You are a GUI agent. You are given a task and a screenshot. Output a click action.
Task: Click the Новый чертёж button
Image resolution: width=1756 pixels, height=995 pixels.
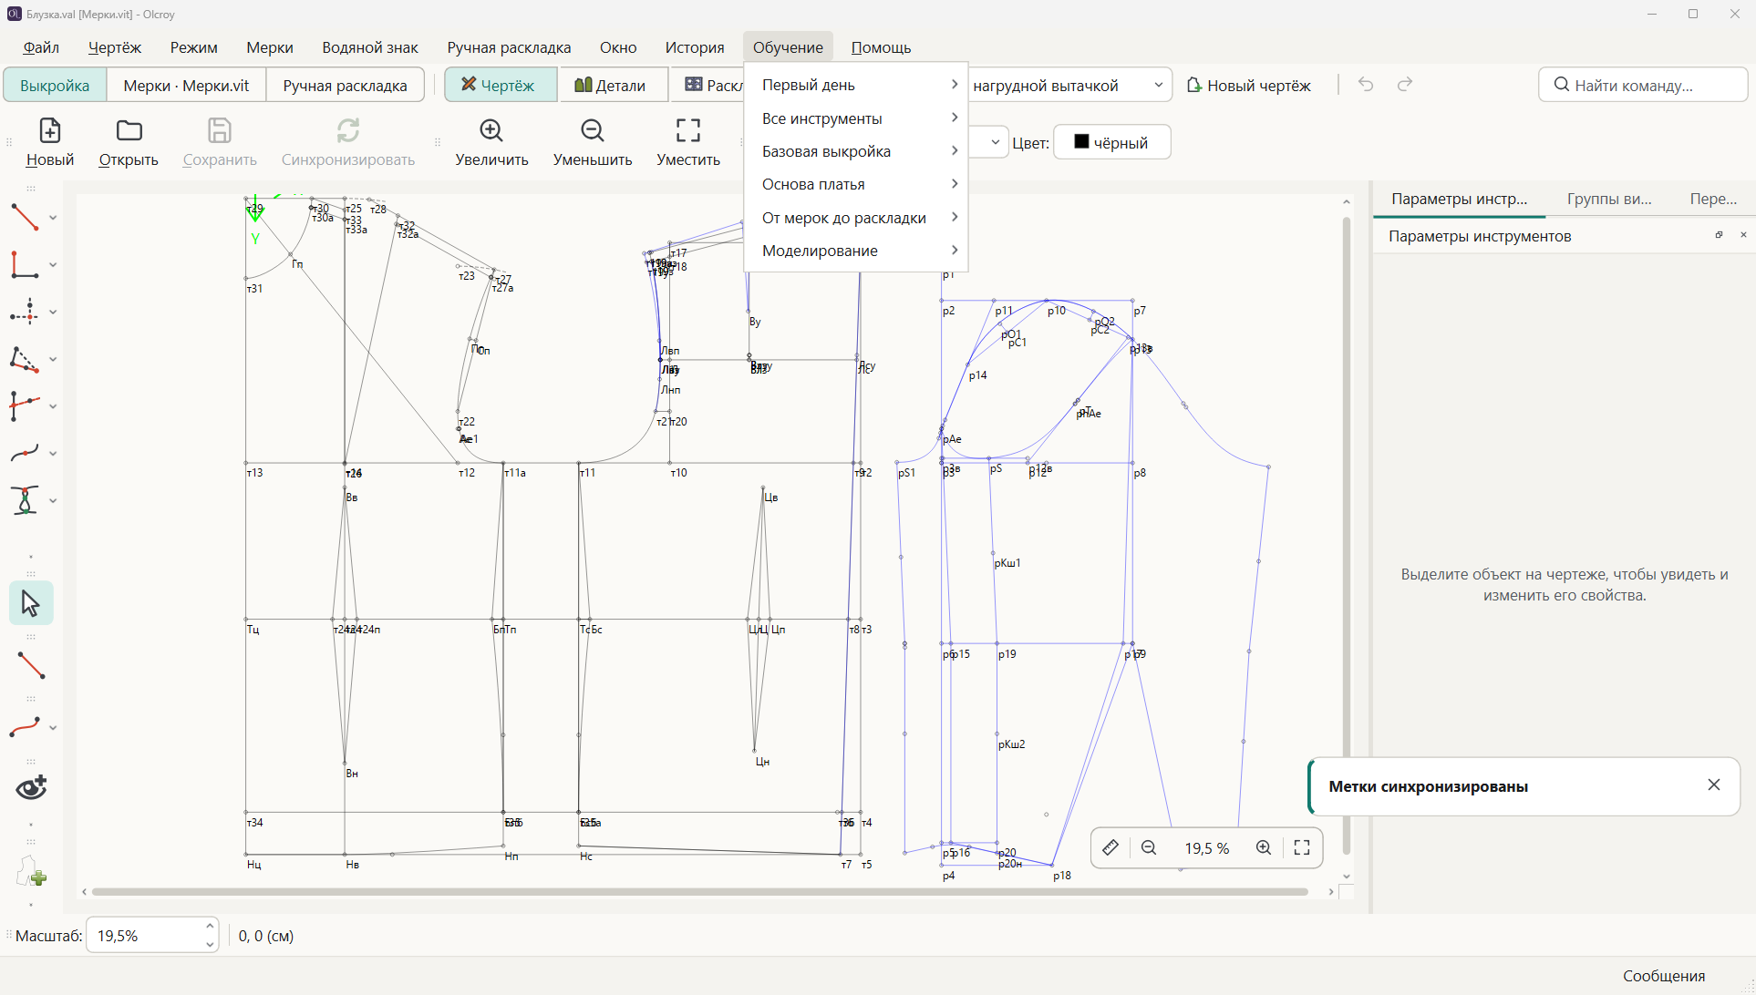pyautogui.click(x=1249, y=85)
